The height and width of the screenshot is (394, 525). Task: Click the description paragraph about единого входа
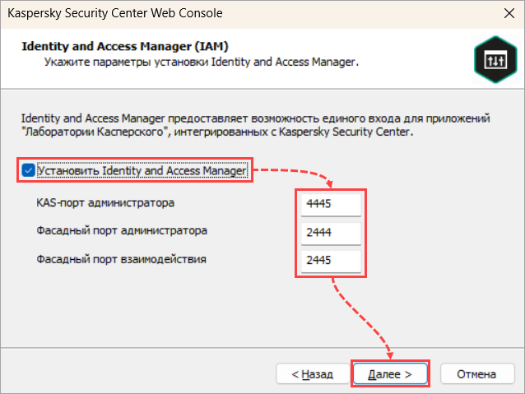coord(255,125)
